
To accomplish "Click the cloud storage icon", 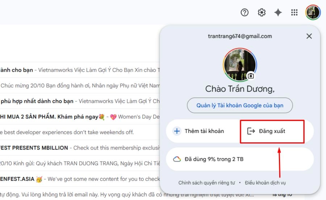I will [177, 159].
